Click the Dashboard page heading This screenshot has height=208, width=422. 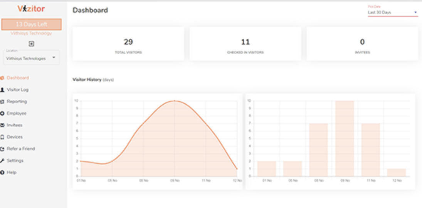tap(90, 10)
